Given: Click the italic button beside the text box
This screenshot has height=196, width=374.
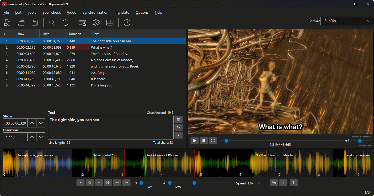Looking at the screenshot, I should [179, 135].
